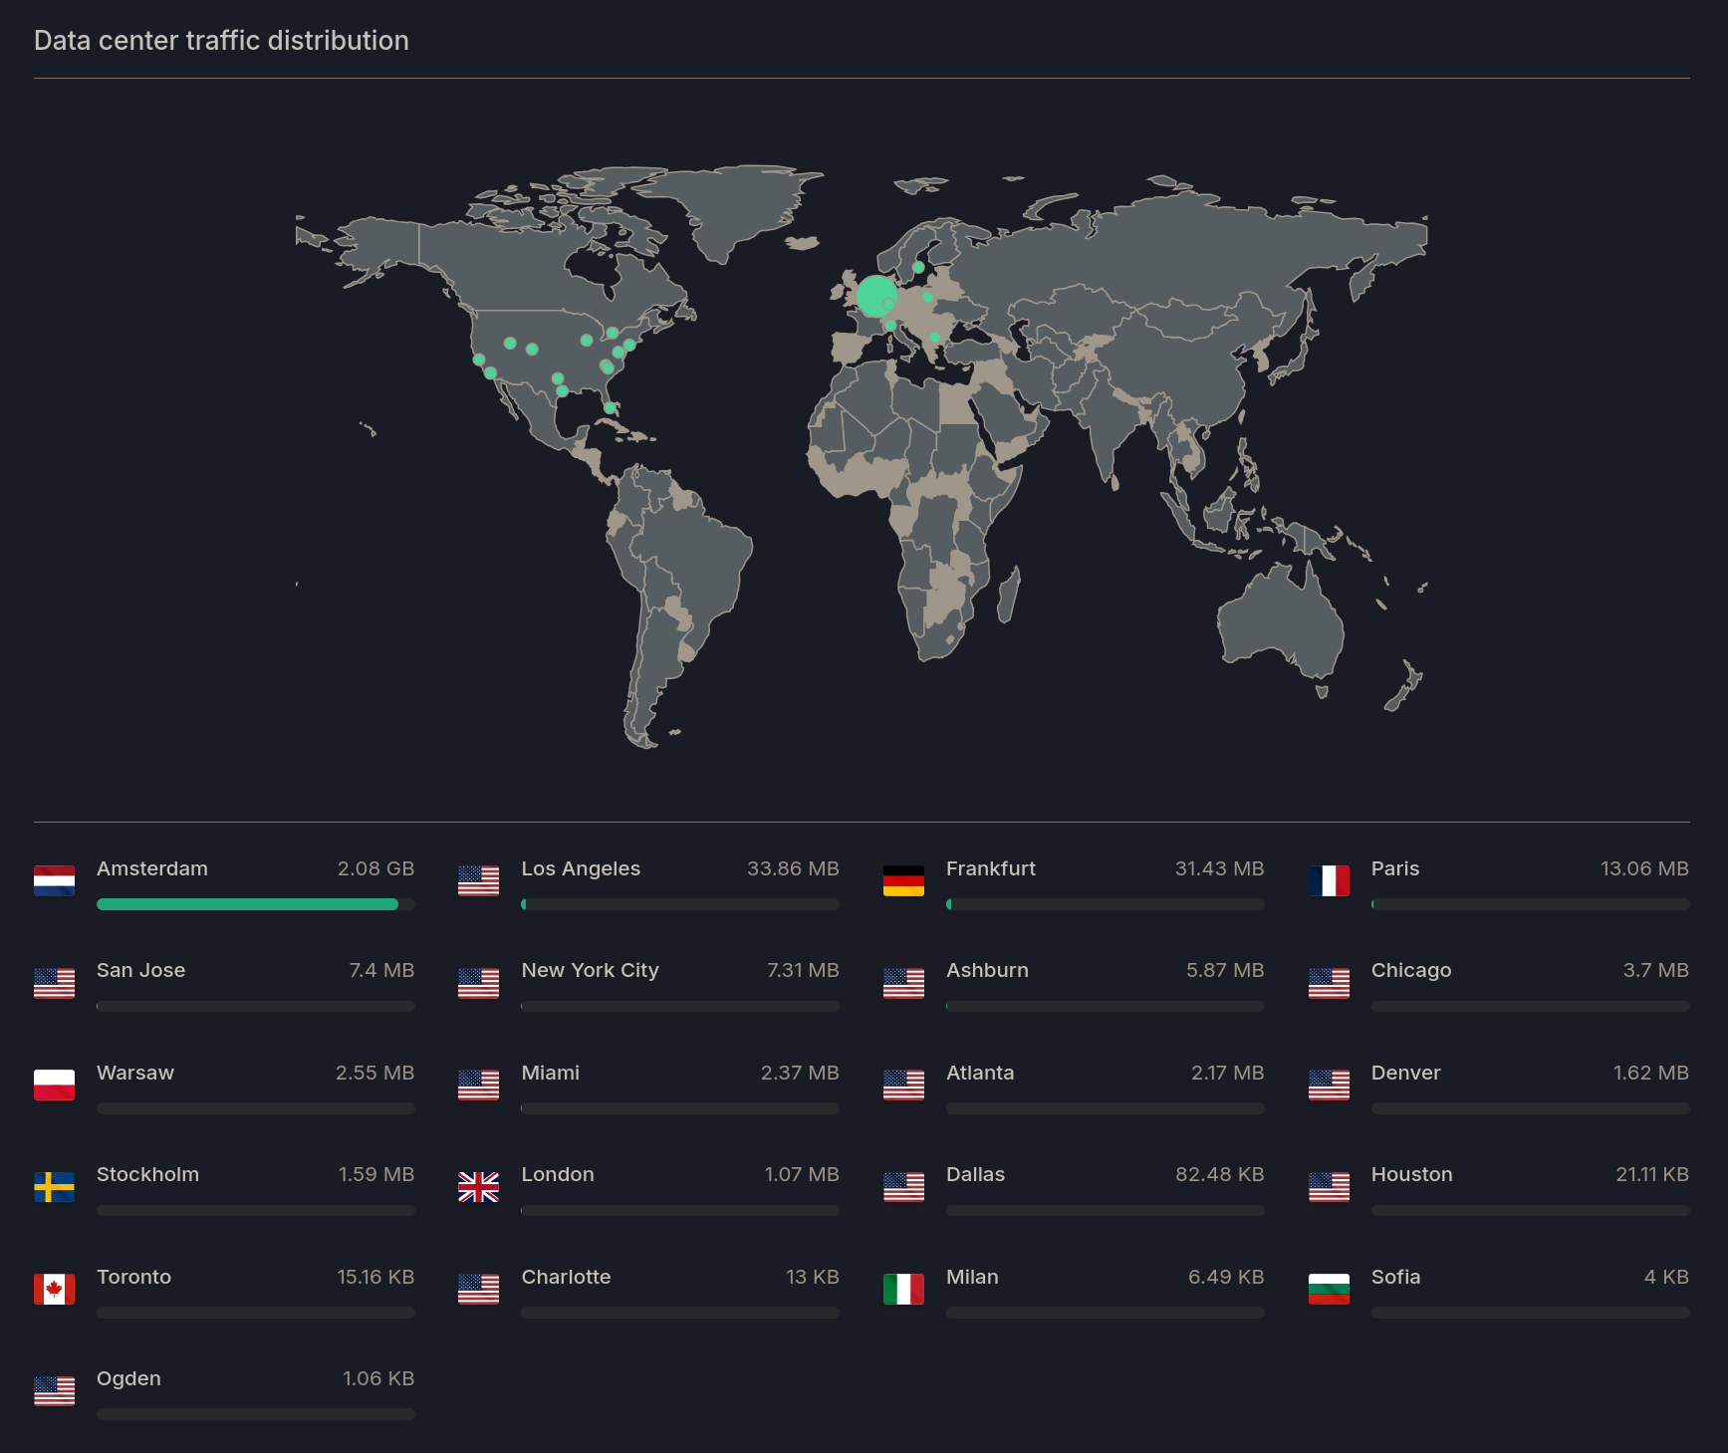Choose the US flag in the Charlotte row
Image resolution: width=1728 pixels, height=1453 pixels.
pos(478,1289)
